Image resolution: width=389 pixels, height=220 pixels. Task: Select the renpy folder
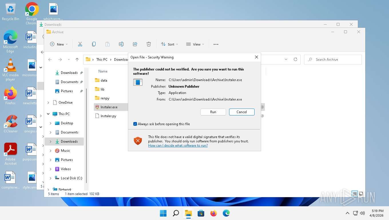pyautogui.click(x=105, y=98)
